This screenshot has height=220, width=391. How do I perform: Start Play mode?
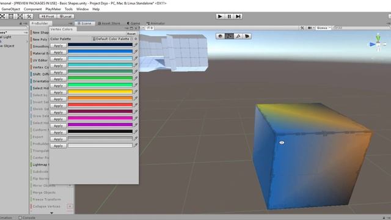click(220, 16)
